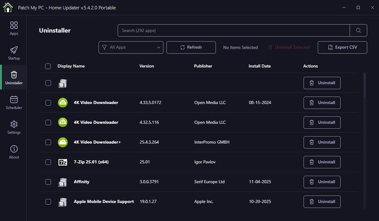This screenshot has width=379, height=221.
Task: Expand the All Apps filter dropdown
Action: click(x=131, y=47)
